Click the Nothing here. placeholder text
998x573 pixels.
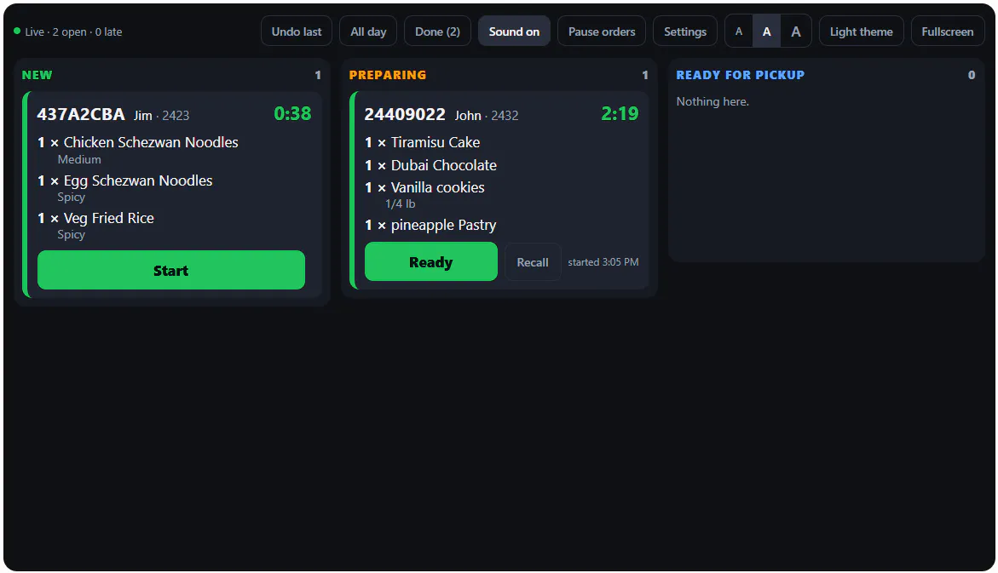click(x=712, y=102)
